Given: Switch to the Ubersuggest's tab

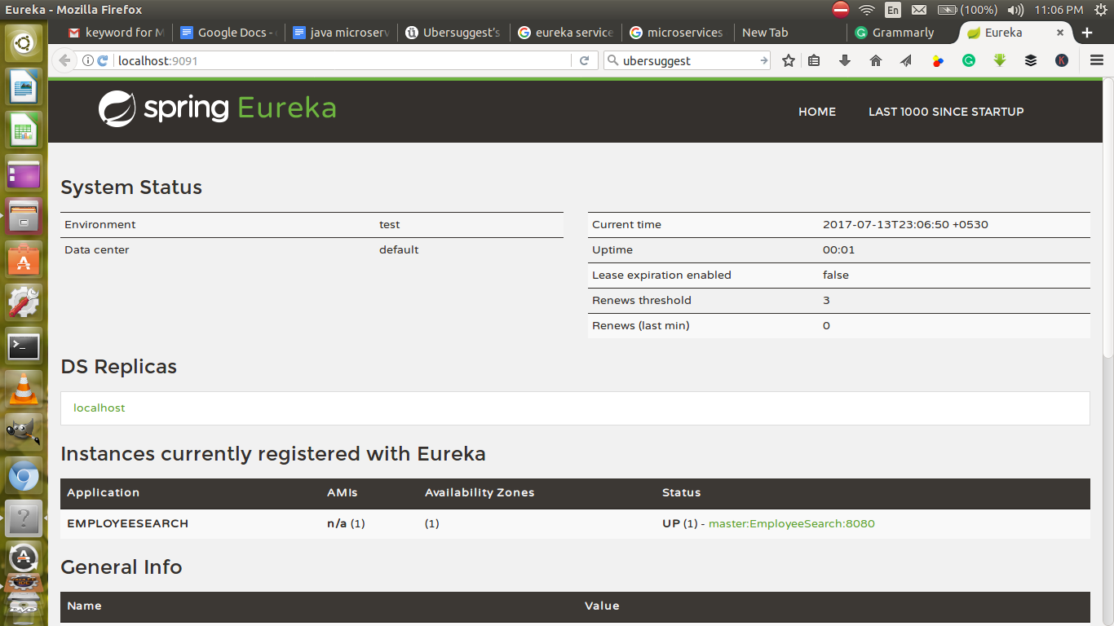Looking at the screenshot, I should (453, 33).
